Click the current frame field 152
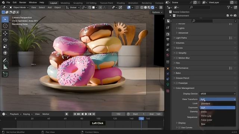The image size is (239, 134). point(118,114)
